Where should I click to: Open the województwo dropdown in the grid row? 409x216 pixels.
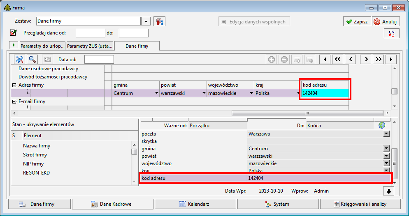(250, 94)
